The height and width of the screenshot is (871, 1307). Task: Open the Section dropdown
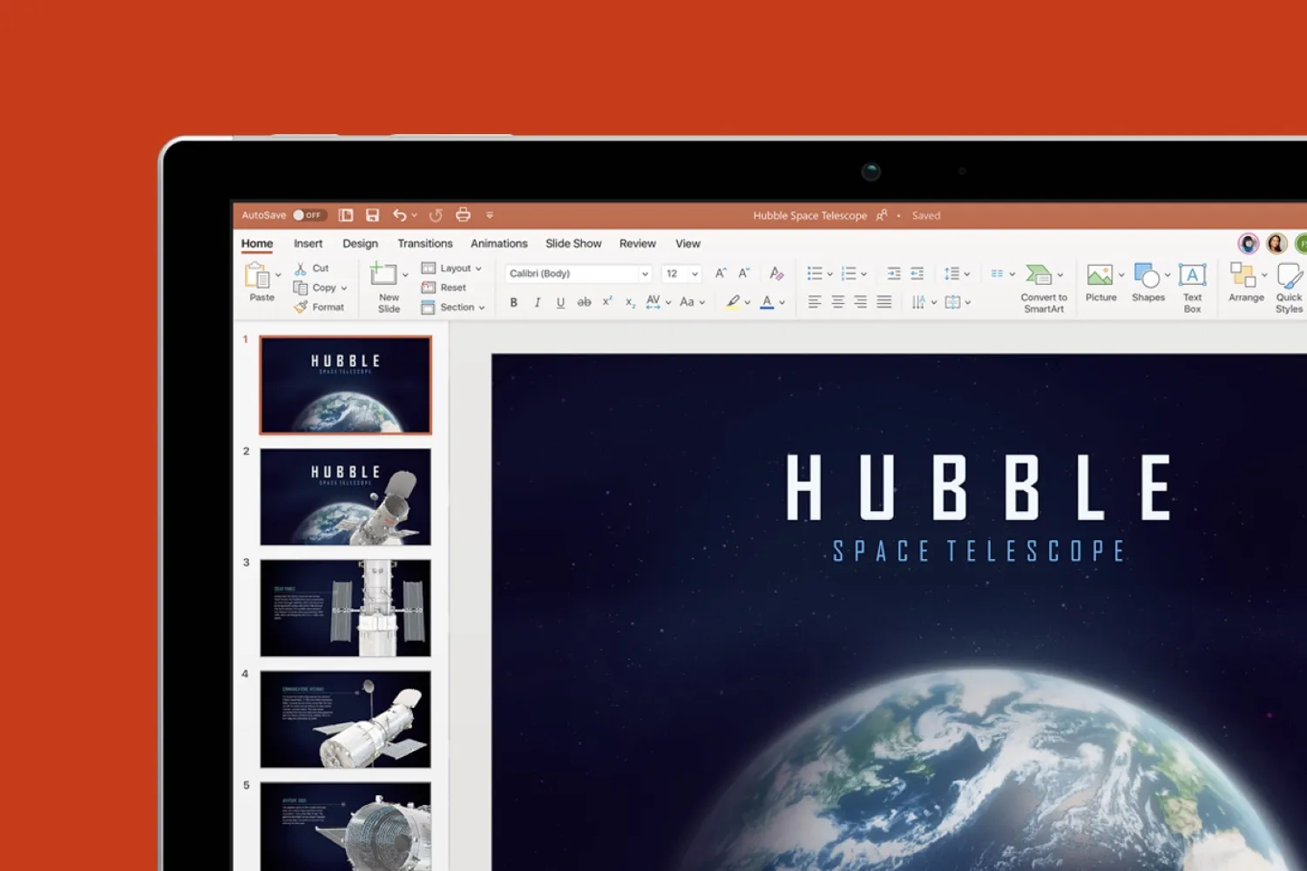pos(453,307)
